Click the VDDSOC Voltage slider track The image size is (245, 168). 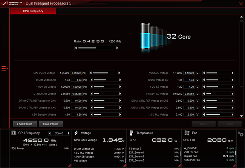(x=218, y=73)
